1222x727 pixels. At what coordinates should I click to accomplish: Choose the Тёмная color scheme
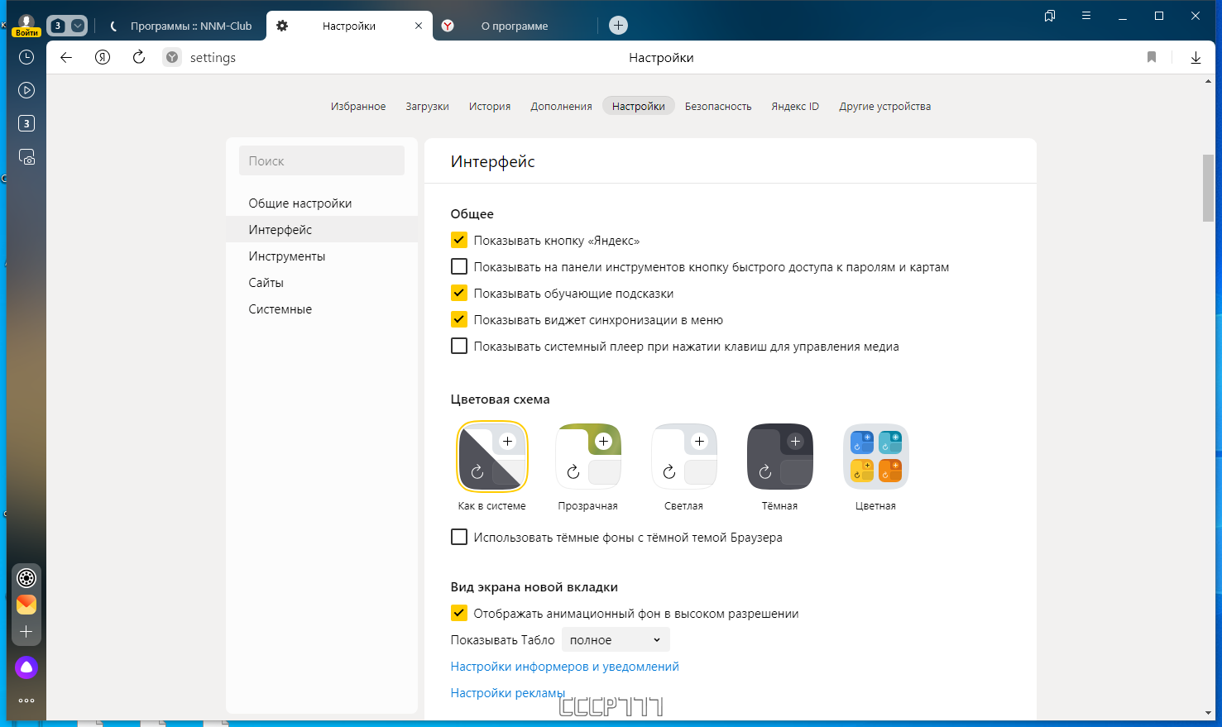click(x=780, y=457)
